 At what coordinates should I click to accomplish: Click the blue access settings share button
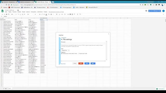pos(155,11)
